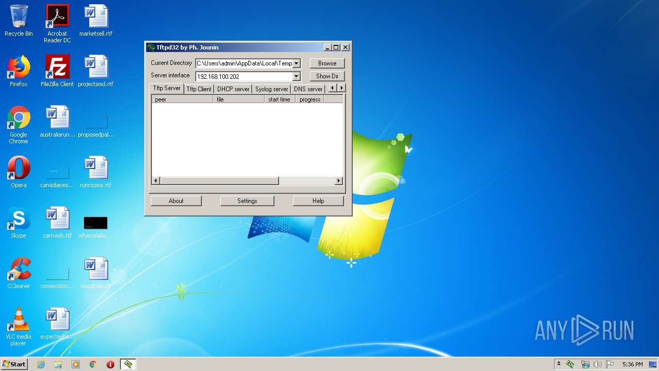Launch Acrobat Reader DC shortcut
The image size is (659, 371).
(x=57, y=24)
